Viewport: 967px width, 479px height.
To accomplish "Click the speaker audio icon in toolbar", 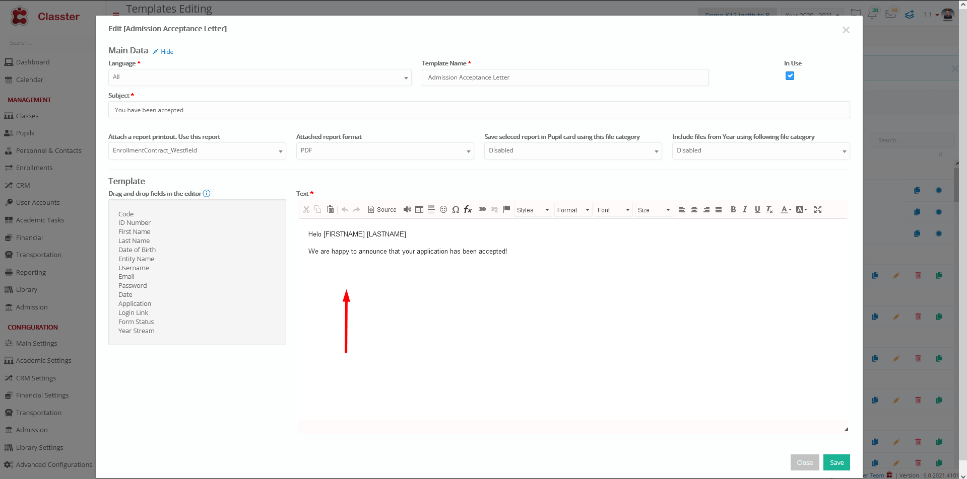I will point(407,209).
